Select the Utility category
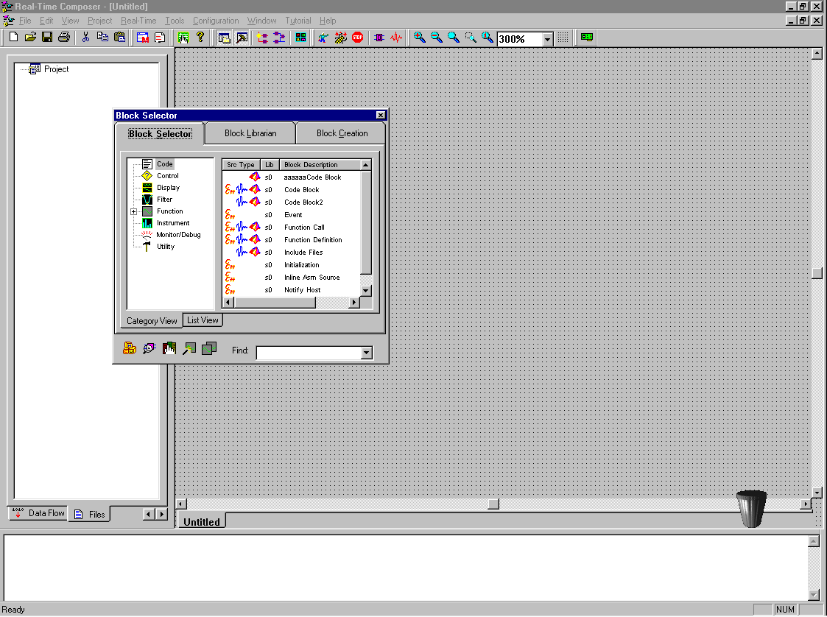The width and height of the screenshot is (827, 617). 166,247
